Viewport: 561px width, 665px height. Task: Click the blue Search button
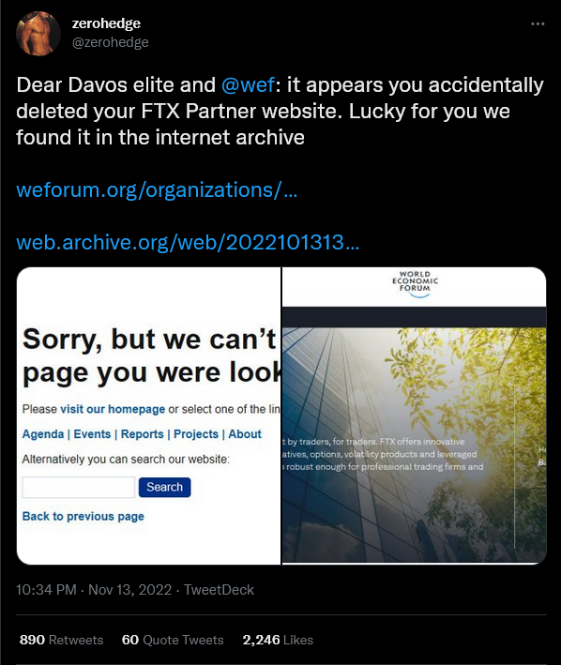(x=164, y=488)
